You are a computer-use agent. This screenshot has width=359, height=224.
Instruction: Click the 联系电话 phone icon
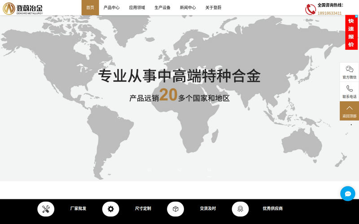tap(350, 88)
